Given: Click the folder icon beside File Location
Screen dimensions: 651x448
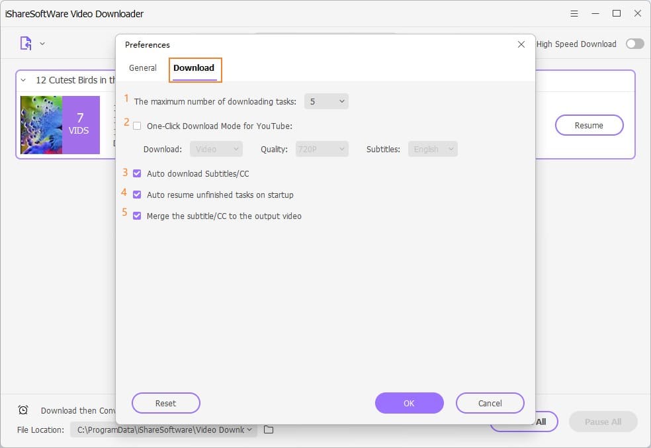Looking at the screenshot, I should click(269, 429).
